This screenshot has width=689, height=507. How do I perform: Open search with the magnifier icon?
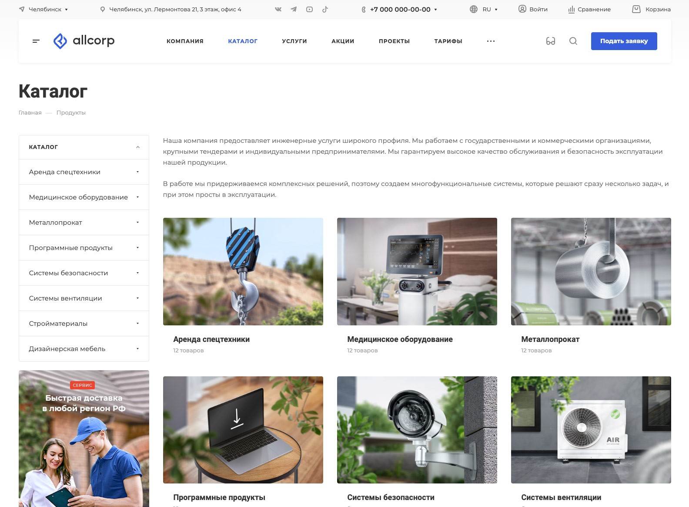573,41
